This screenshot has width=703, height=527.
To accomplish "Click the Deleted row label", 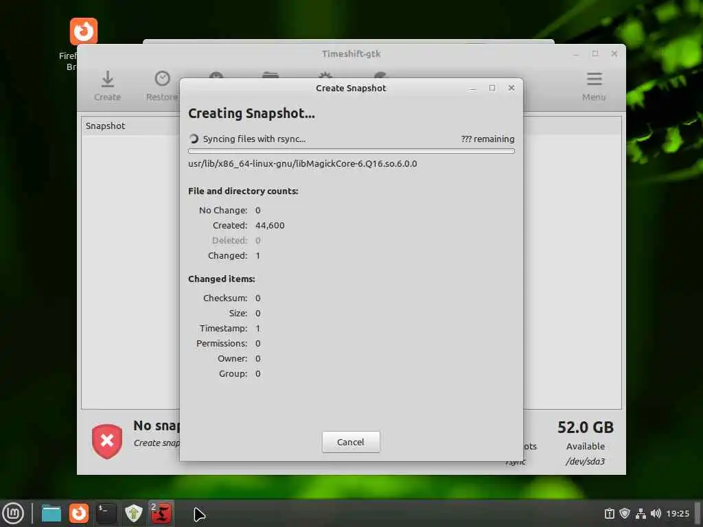I will click(229, 241).
